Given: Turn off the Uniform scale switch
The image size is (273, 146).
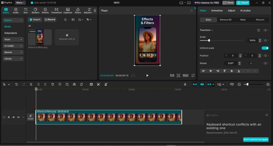Looking at the screenshot, I should point(265,48).
